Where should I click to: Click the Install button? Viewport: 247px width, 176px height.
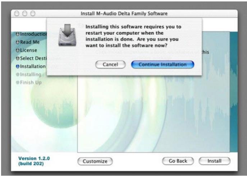(214, 161)
